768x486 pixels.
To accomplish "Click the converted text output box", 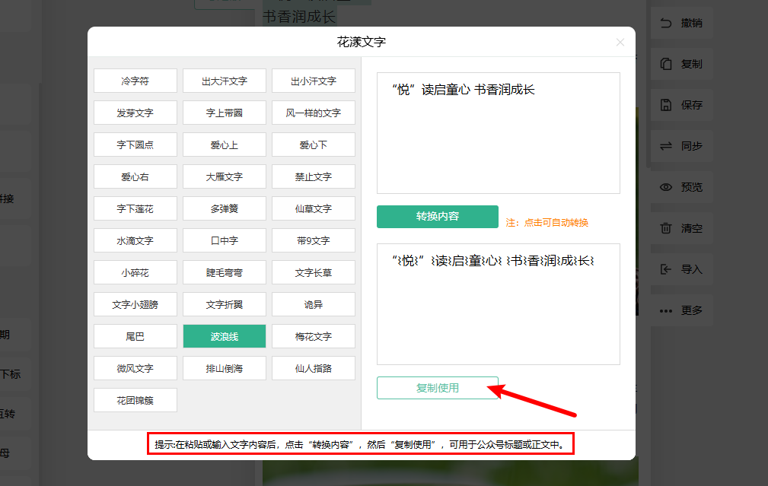I will click(499, 304).
